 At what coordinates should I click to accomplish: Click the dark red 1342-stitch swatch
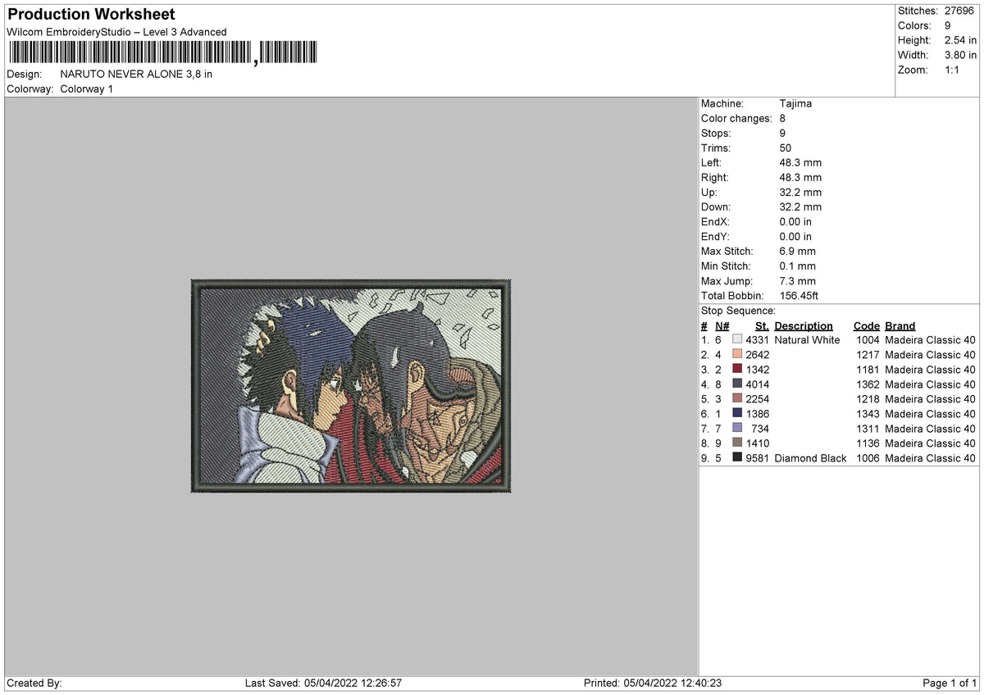pos(737,369)
